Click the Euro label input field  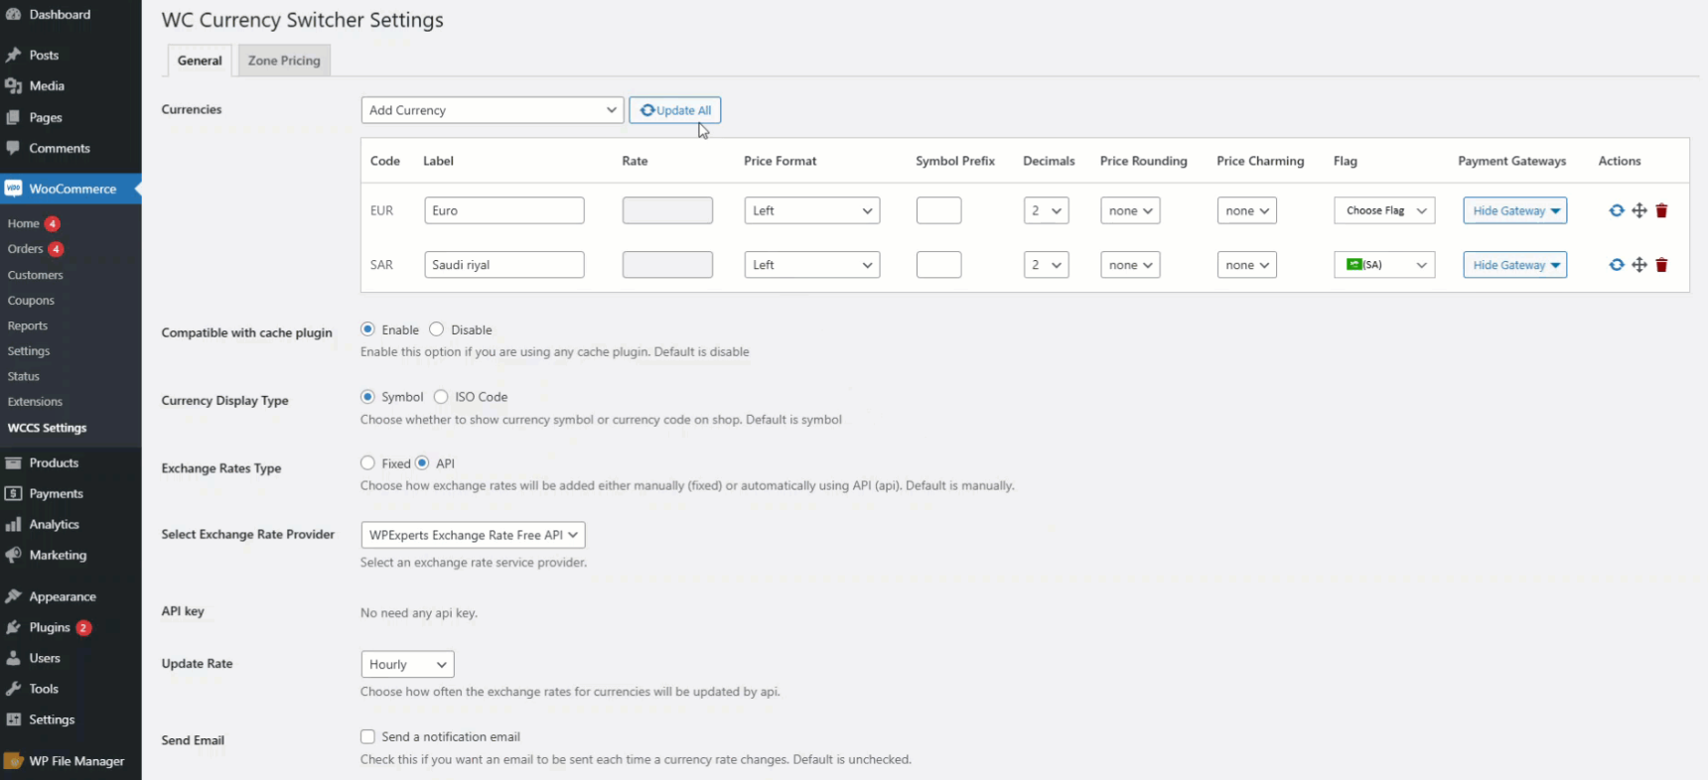pyautogui.click(x=504, y=210)
